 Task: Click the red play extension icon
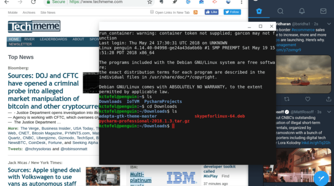click(x=215, y=2)
